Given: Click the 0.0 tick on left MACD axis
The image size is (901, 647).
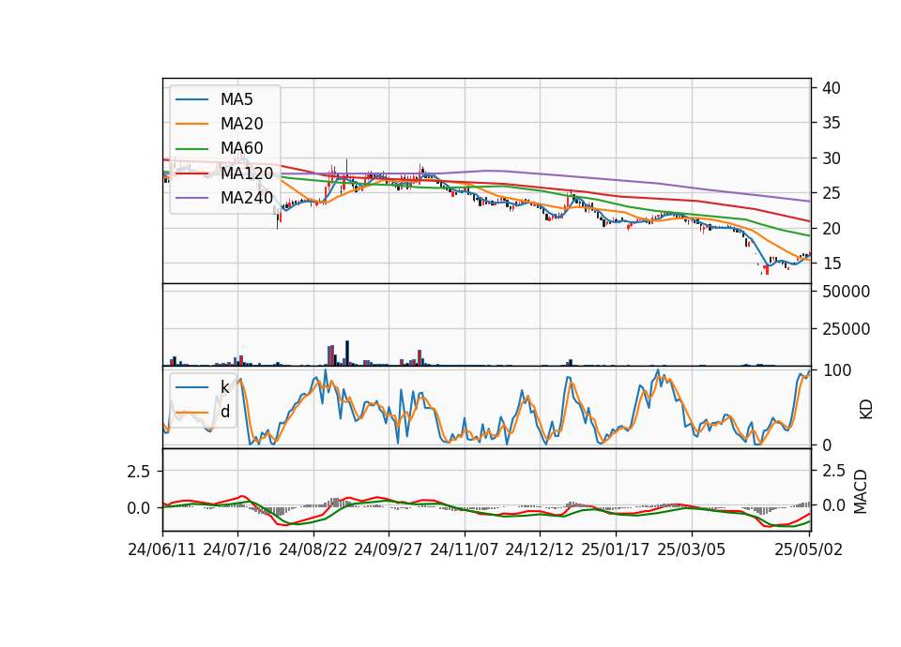Looking at the screenshot, I should (x=139, y=508).
